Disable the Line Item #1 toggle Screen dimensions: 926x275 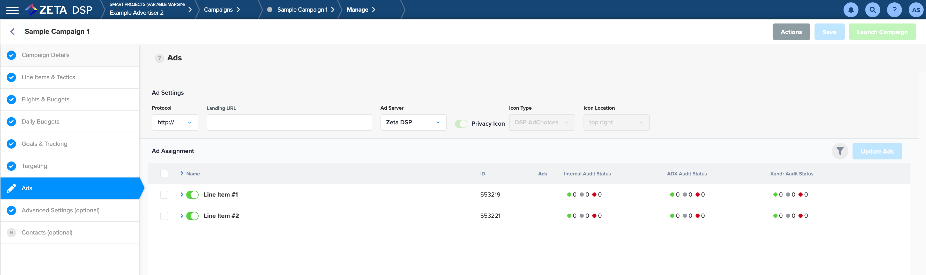[192, 195]
